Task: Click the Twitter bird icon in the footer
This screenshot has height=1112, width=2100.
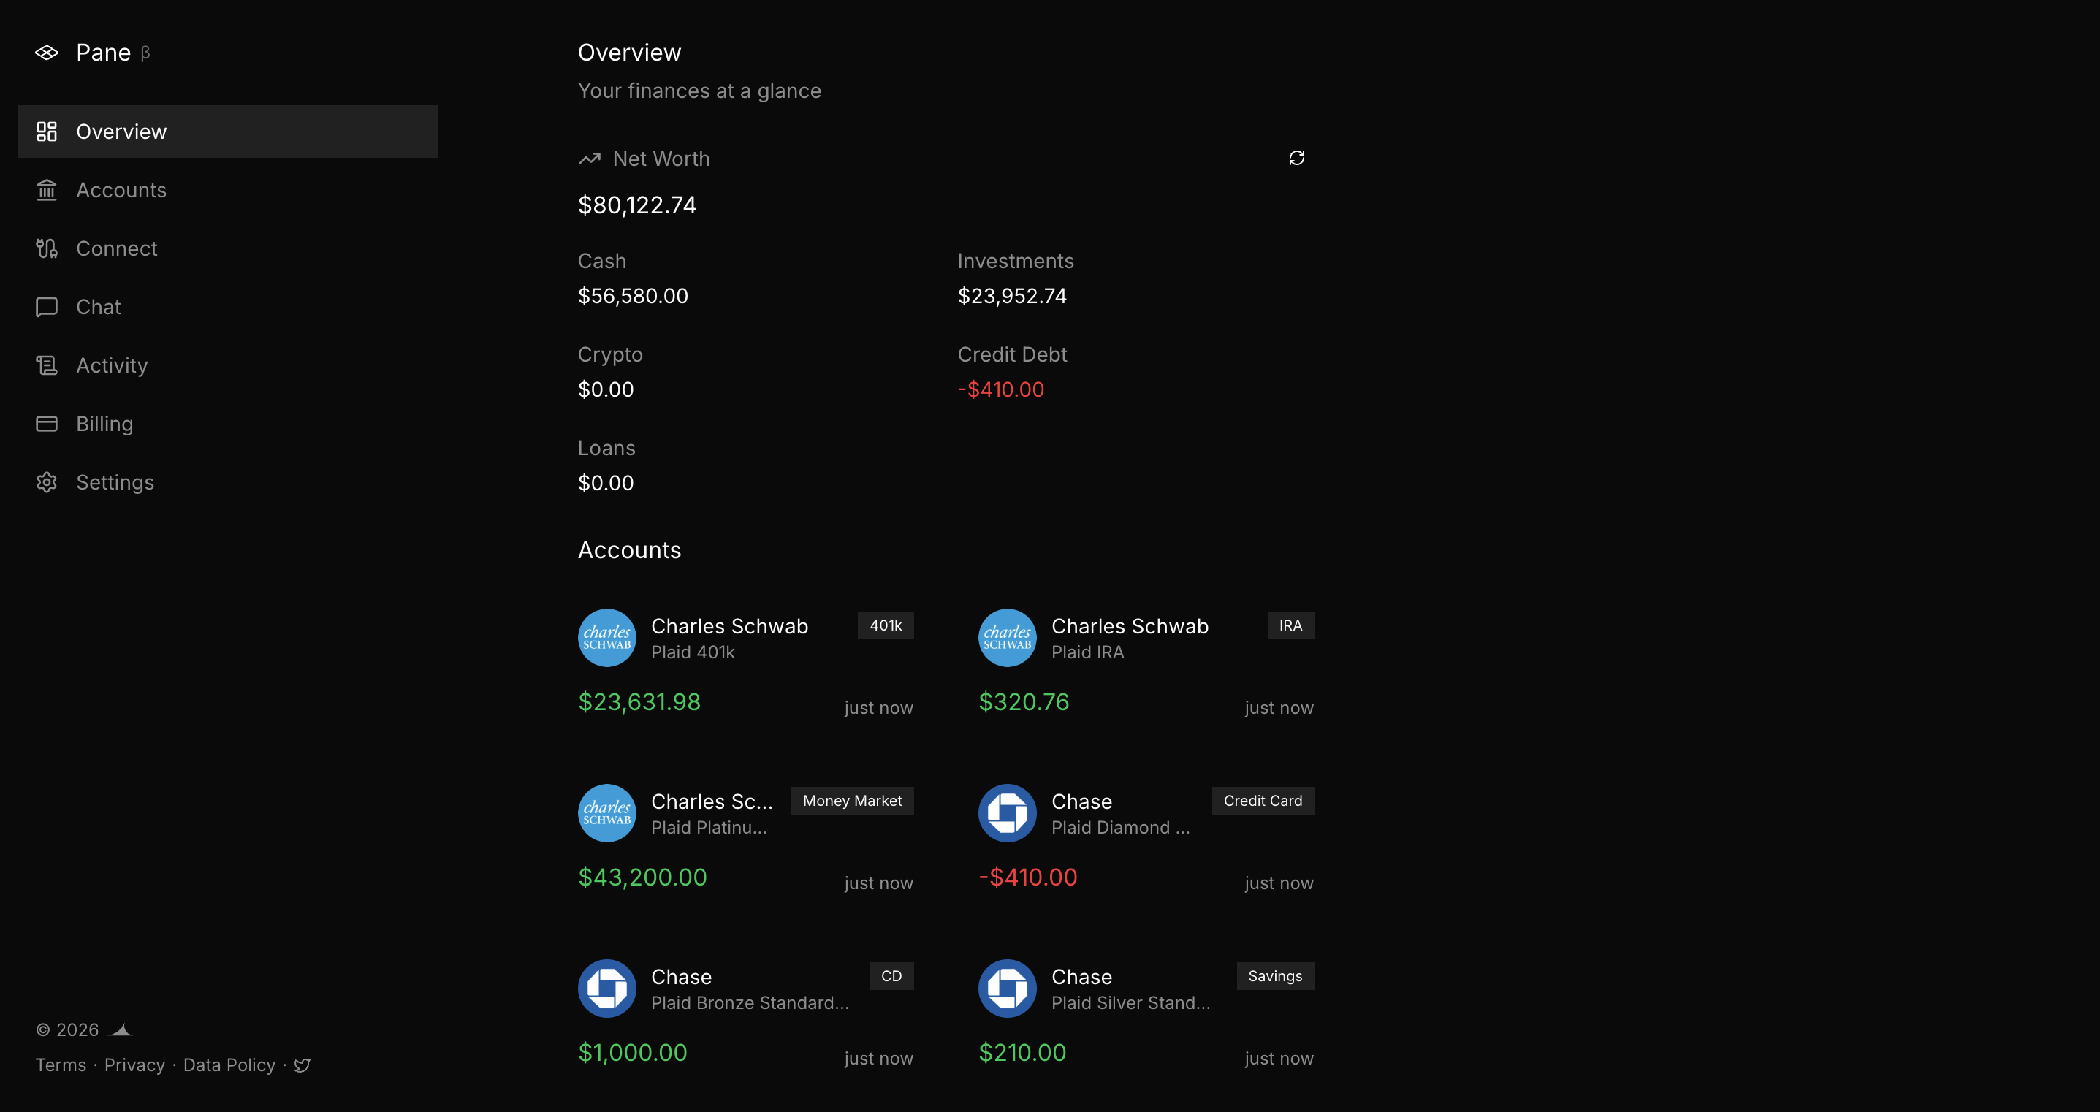Action: [303, 1065]
